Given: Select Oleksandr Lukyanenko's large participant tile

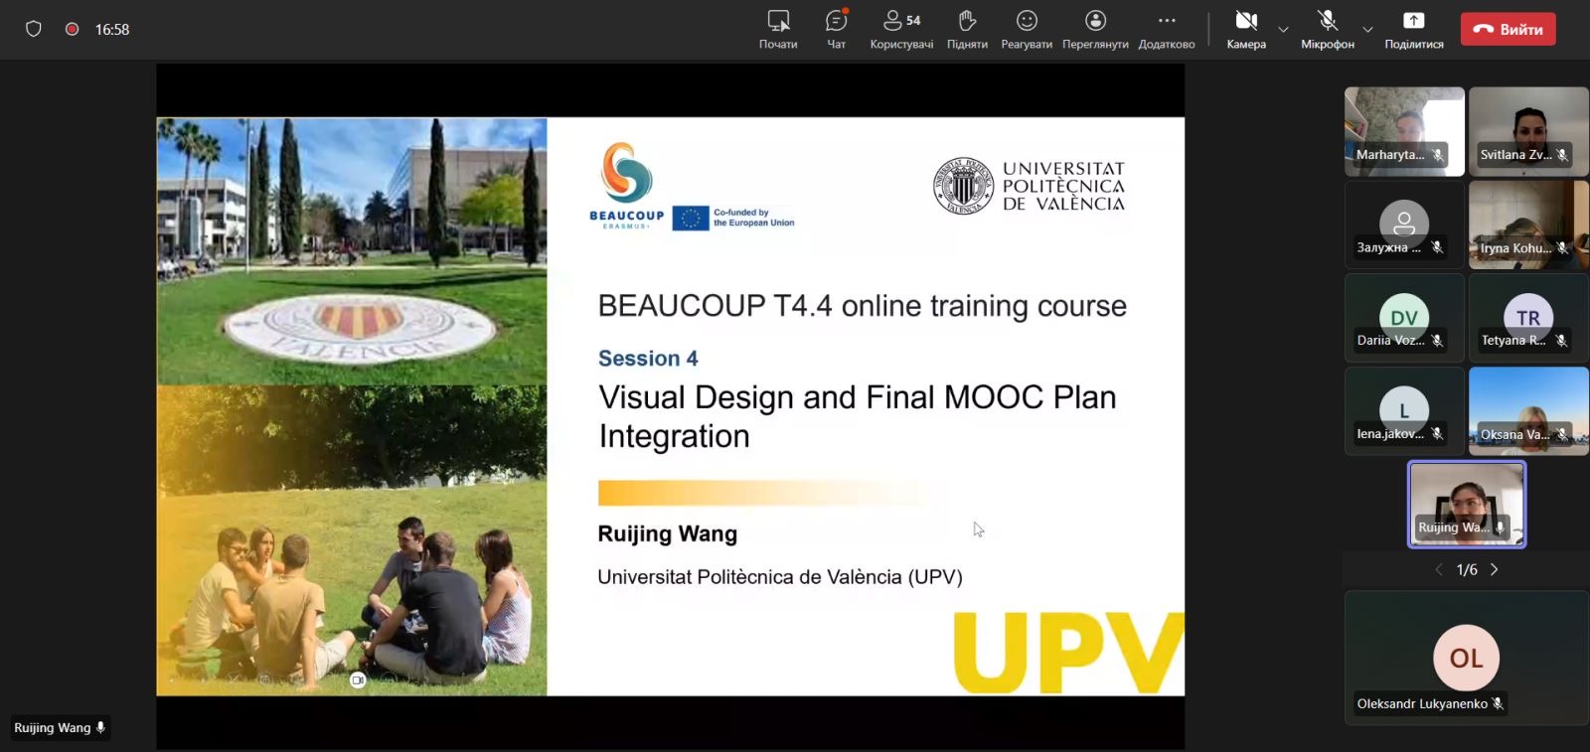Looking at the screenshot, I should click(x=1467, y=658).
